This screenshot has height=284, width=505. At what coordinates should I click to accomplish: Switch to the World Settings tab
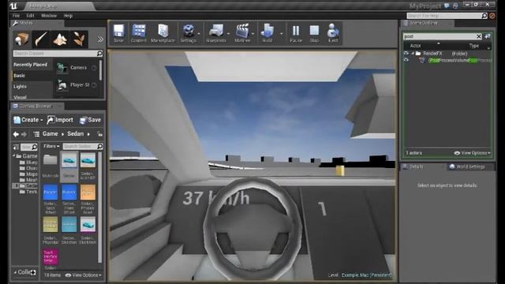(x=467, y=166)
